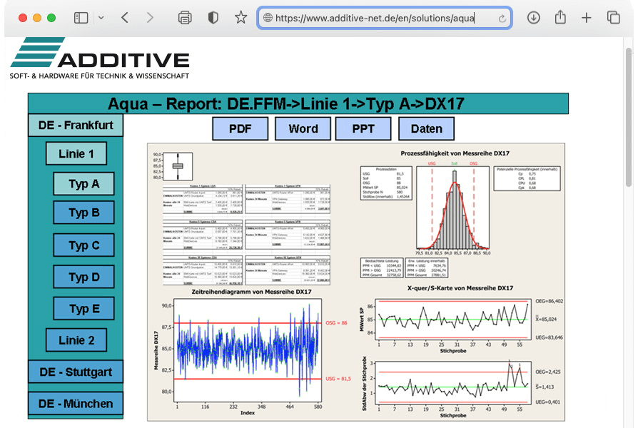Screen dimensions: 638x428
Task: Select the DE - Stuttgart location
Action: 76,372
